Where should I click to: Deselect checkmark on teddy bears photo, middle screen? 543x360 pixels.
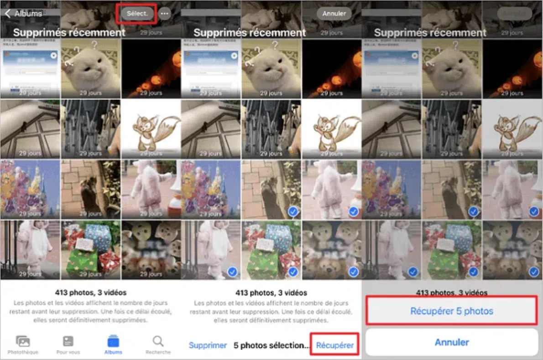353,272
